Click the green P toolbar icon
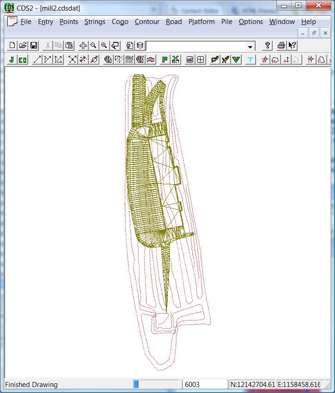The image size is (335, 393). click(x=164, y=60)
